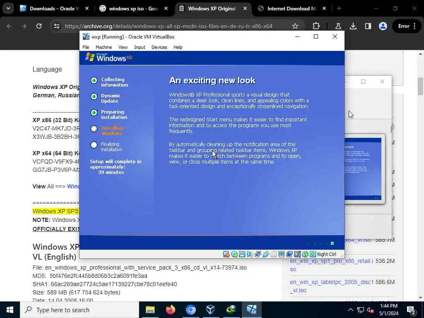Open the Internet Download Manager taskbar icon
This screenshot has width=424, height=318.
click(231, 310)
